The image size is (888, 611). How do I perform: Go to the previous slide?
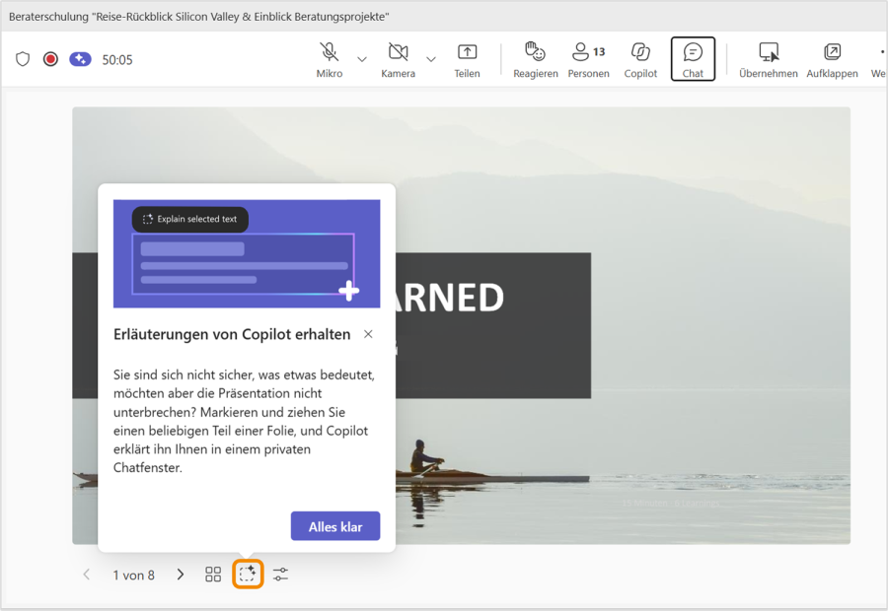[86, 575]
